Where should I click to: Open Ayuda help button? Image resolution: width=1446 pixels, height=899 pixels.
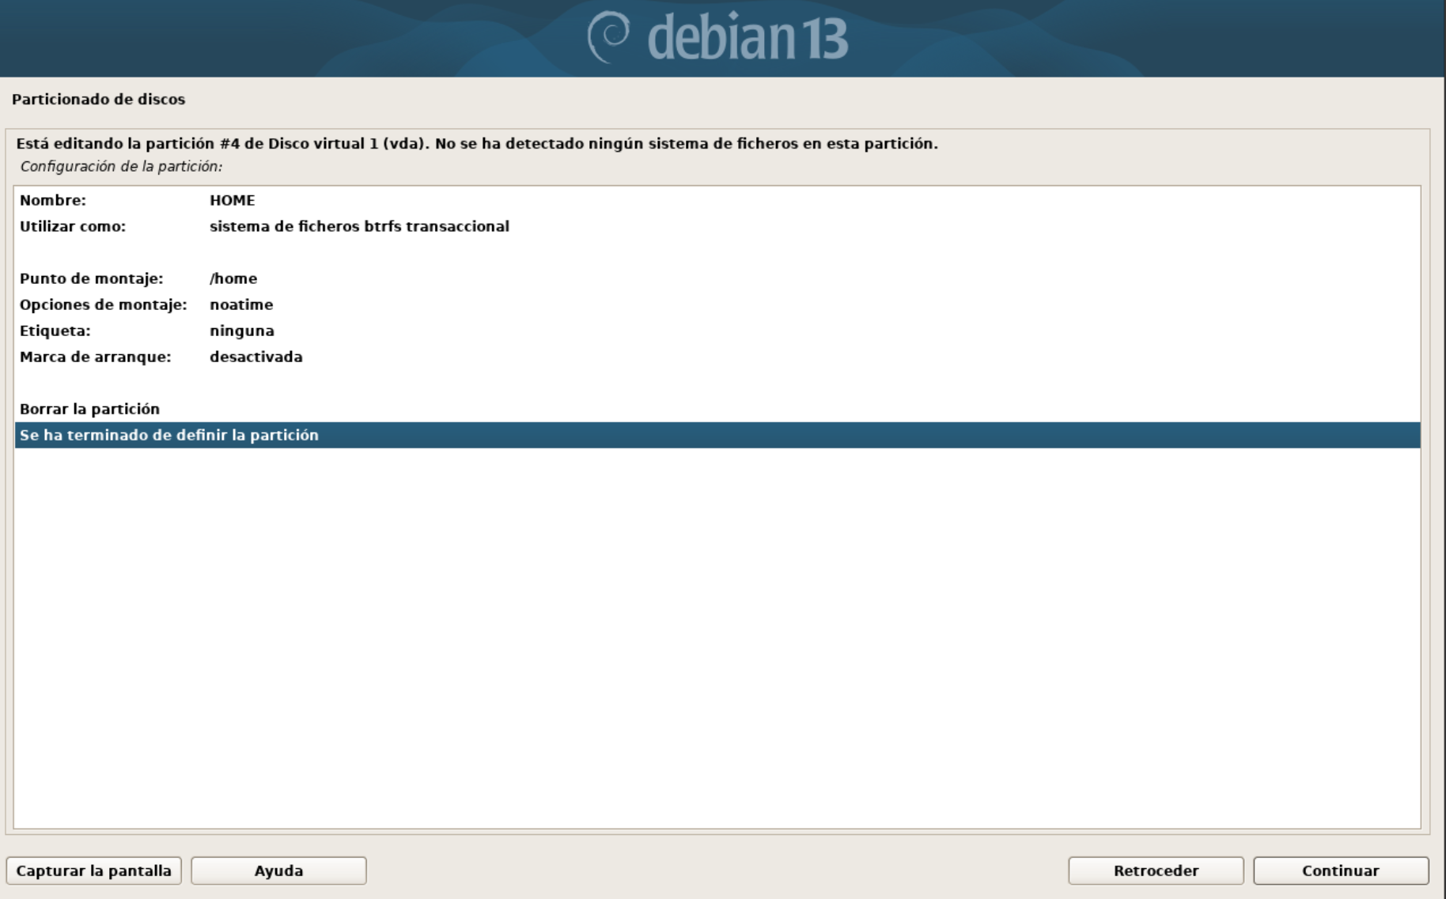click(x=278, y=871)
